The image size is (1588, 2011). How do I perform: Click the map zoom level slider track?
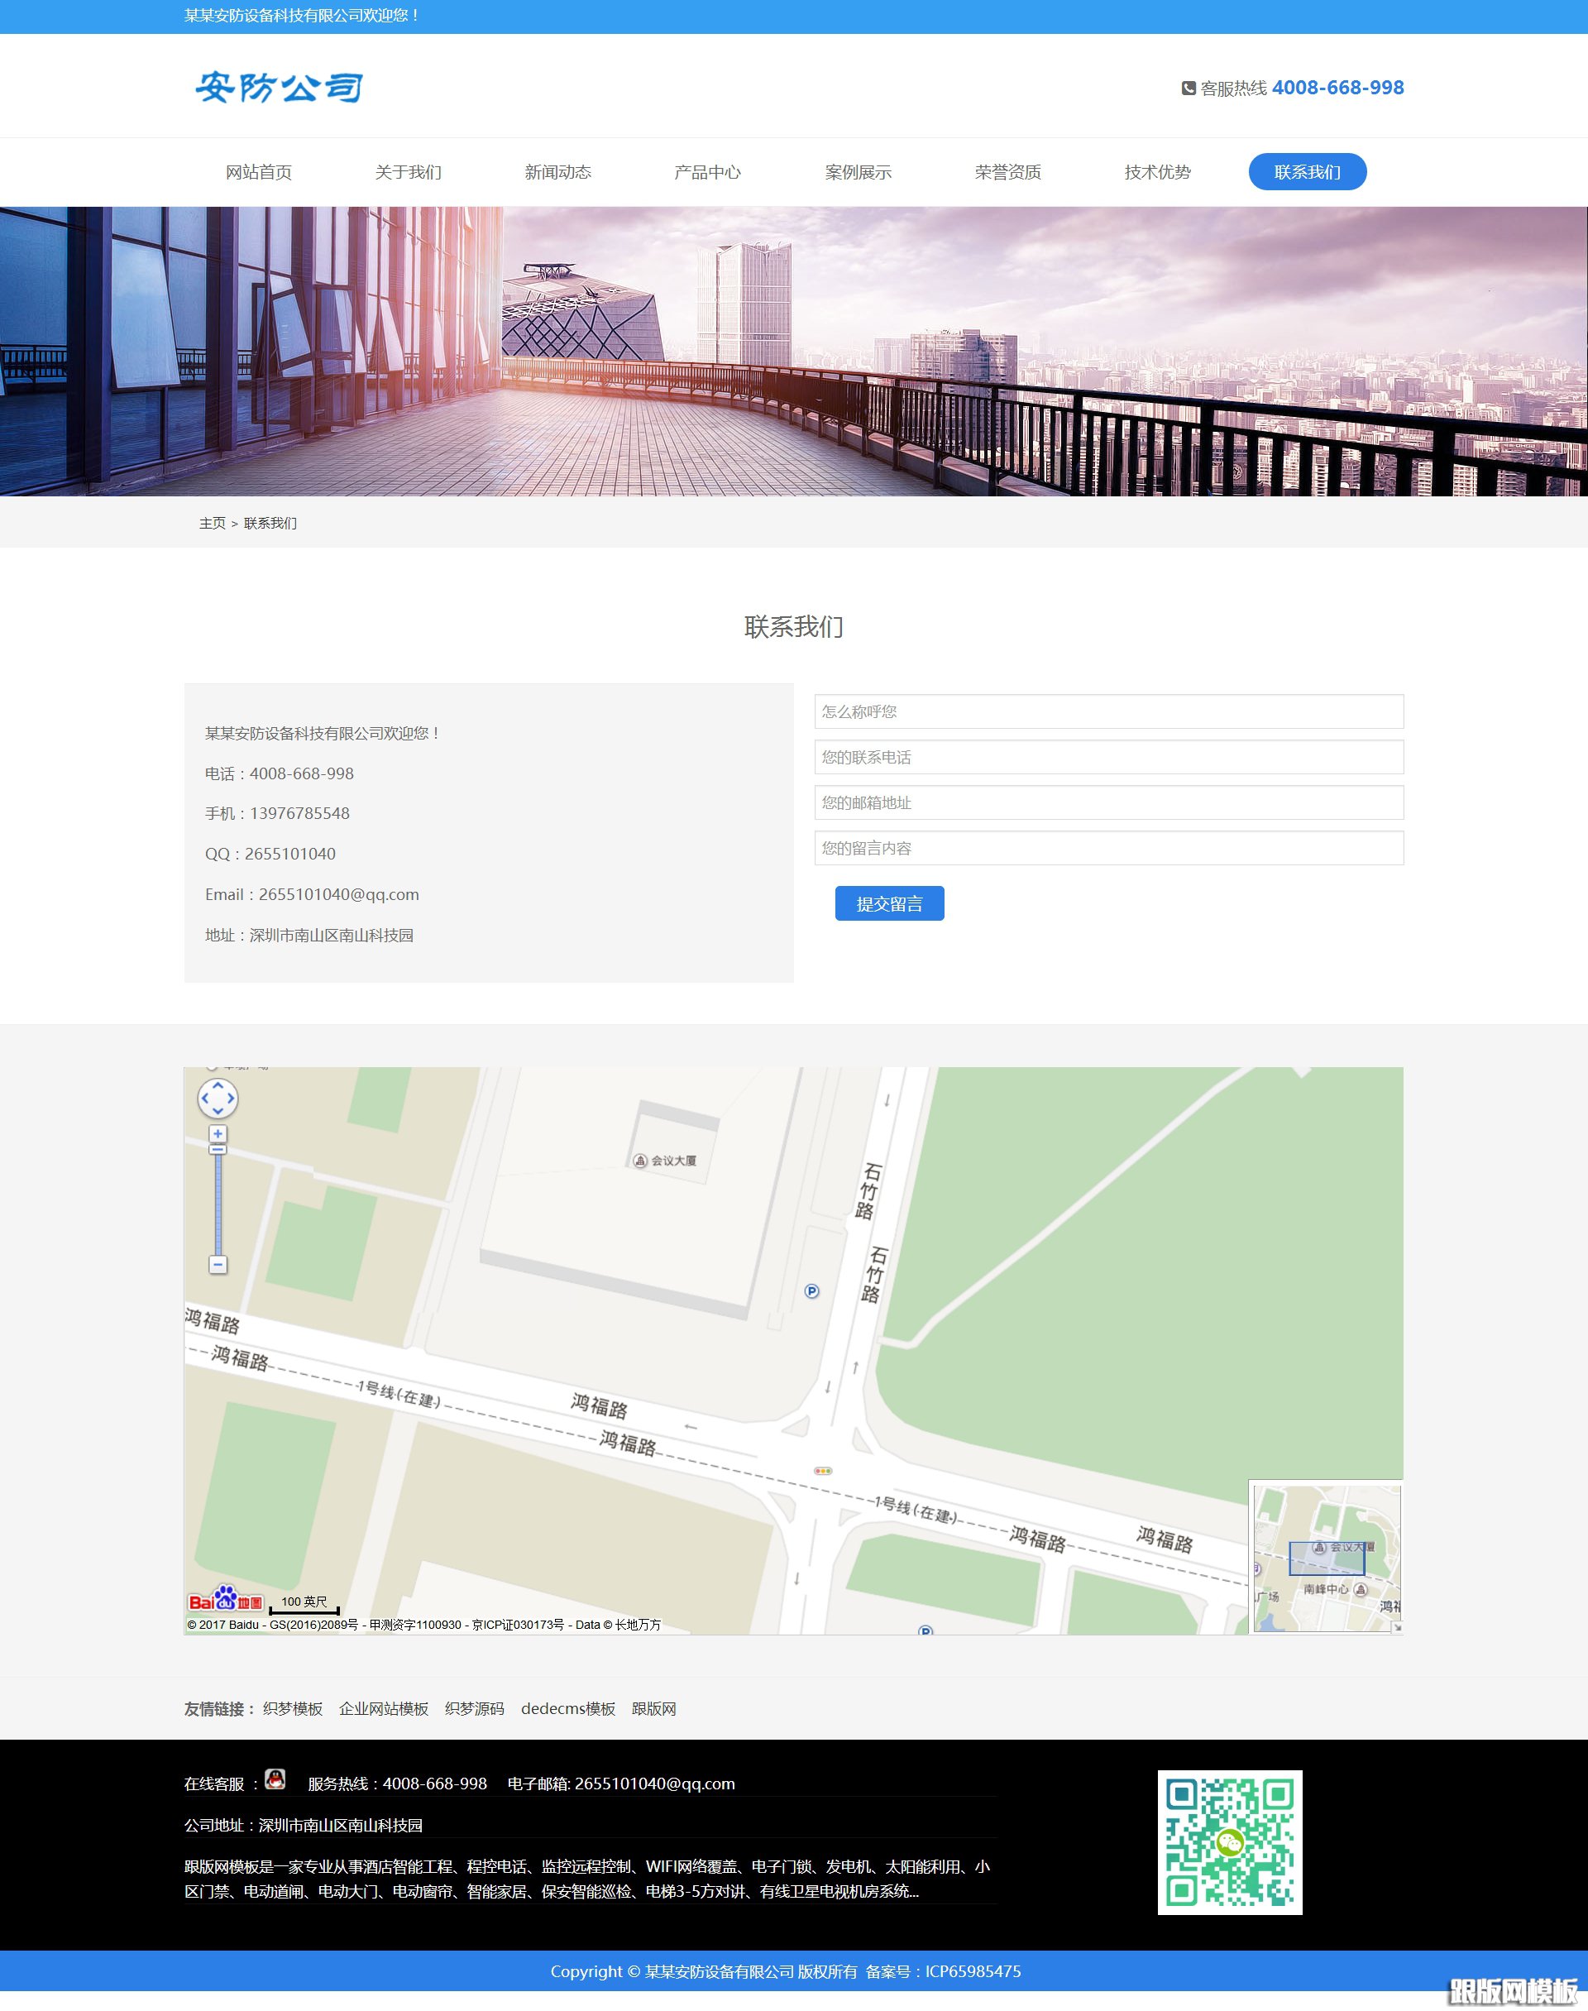pyautogui.click(x=218, y=1204)
